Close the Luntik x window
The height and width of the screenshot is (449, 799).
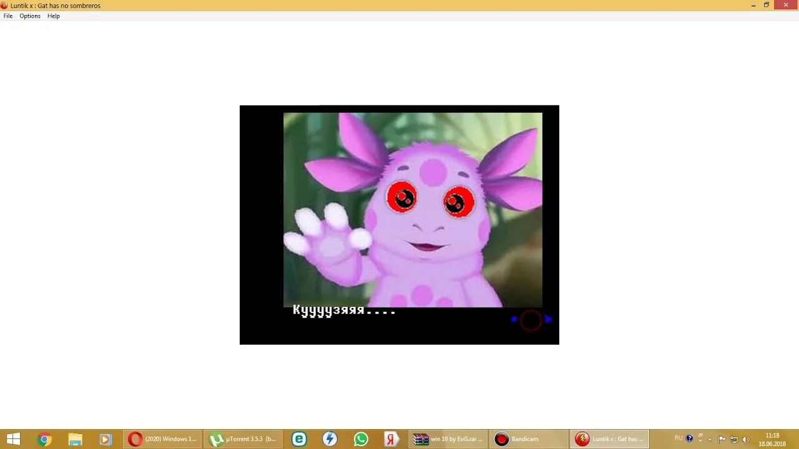tap(785, 5)
